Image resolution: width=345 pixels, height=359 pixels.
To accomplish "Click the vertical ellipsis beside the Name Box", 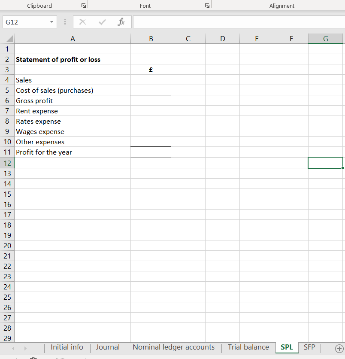I will click(65, 22).
